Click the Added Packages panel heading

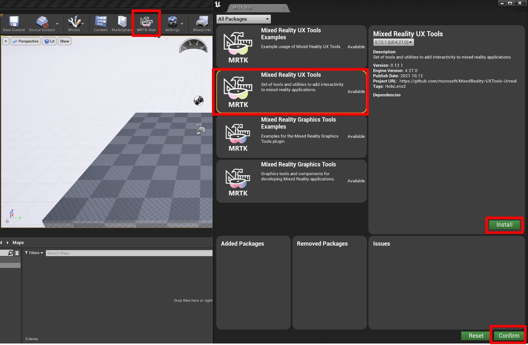[x=243, y=244]
